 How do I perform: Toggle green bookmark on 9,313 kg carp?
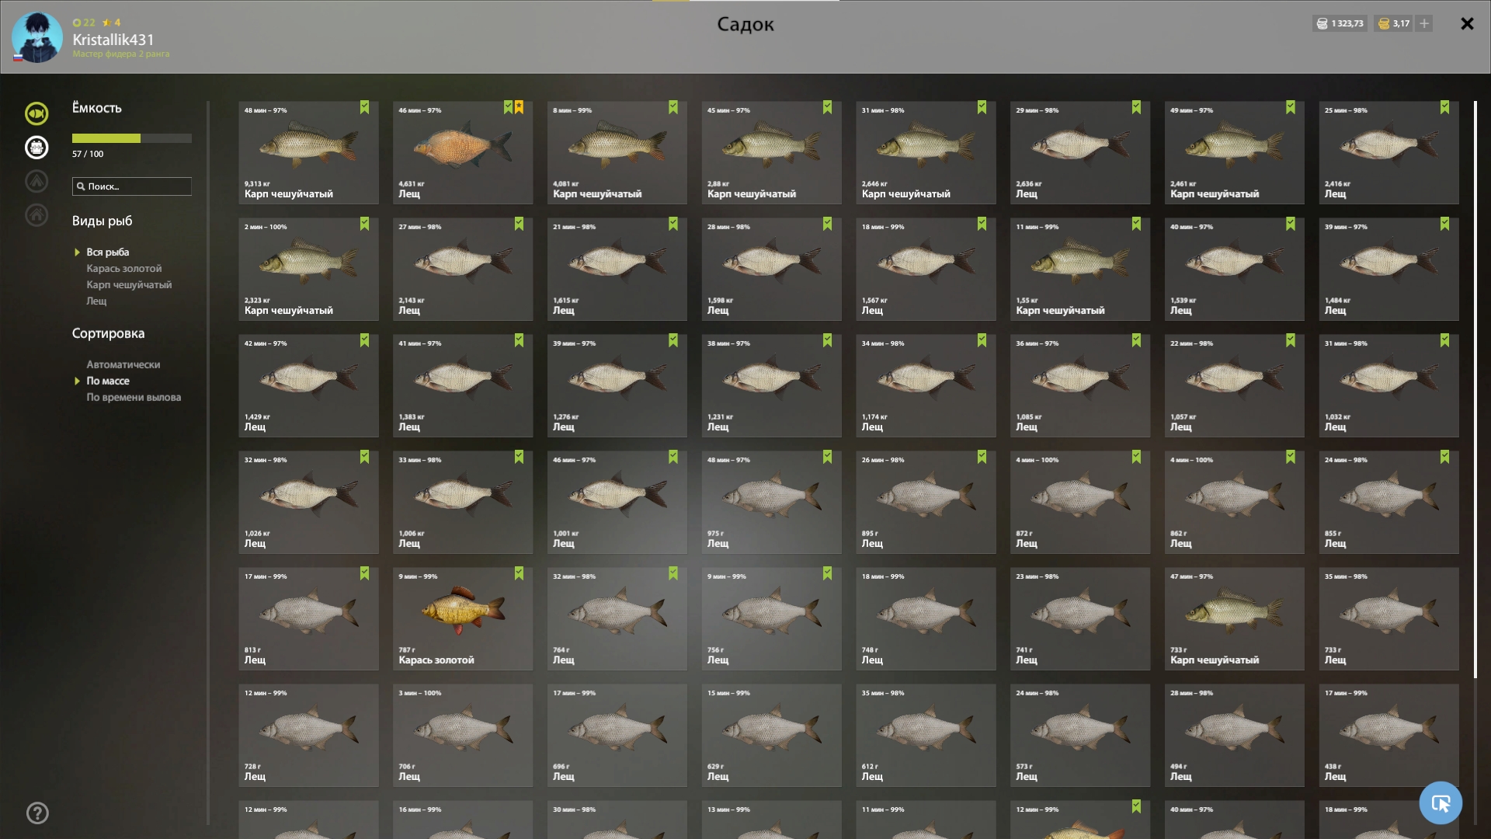point(364,108)
